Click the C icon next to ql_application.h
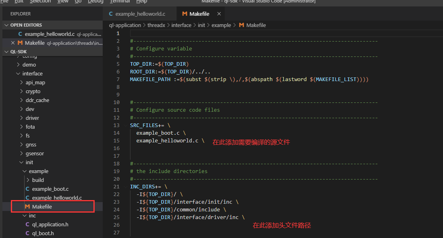 [x=27, y=224]
